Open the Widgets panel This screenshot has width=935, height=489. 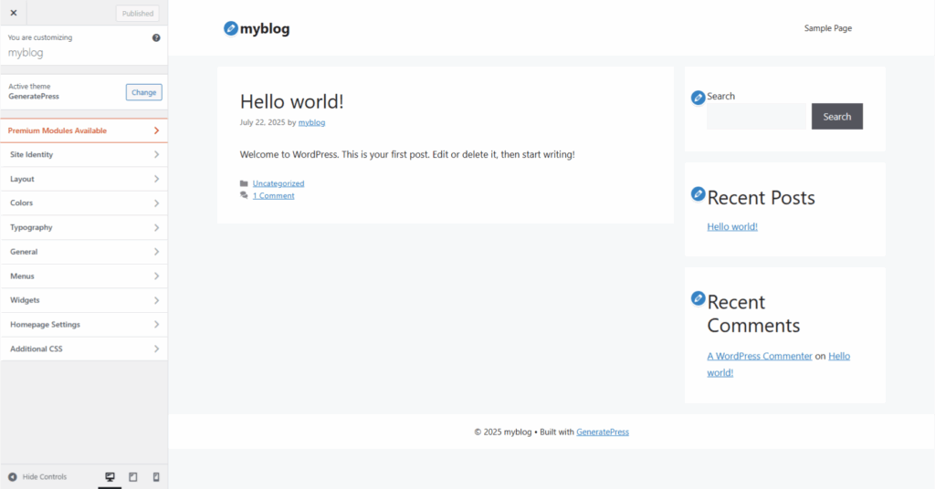(84, 300)
